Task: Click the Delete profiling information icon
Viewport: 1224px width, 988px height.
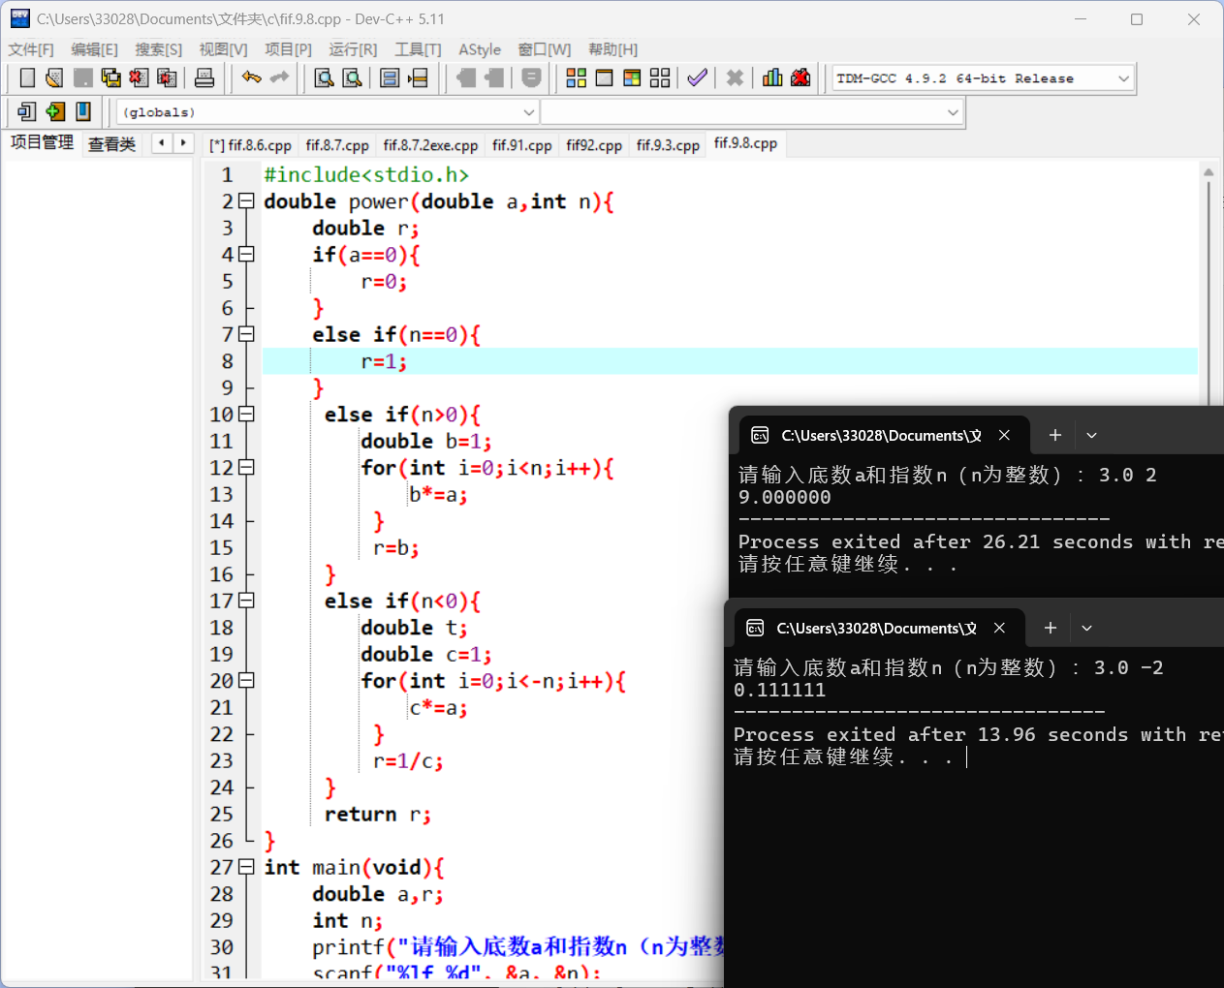Action: pyautogui.click(x=800, y=77)
